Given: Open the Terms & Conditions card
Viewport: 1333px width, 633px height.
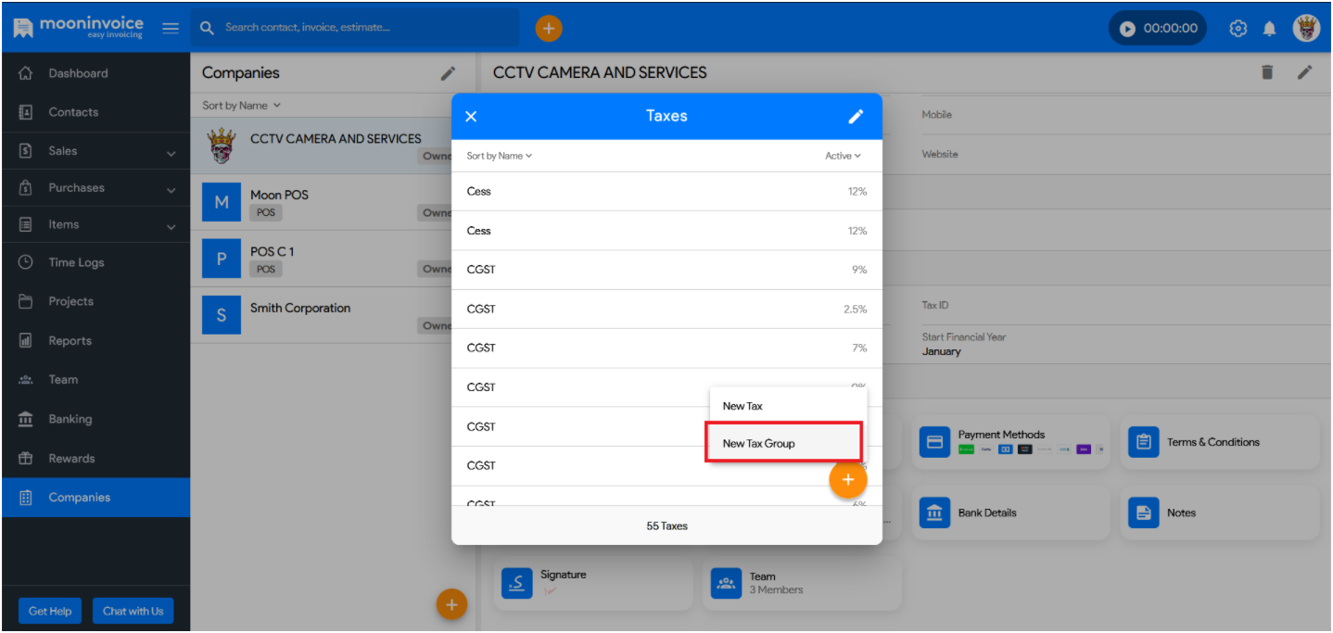Looking at the screenshot, I should tap(1219, 442).
